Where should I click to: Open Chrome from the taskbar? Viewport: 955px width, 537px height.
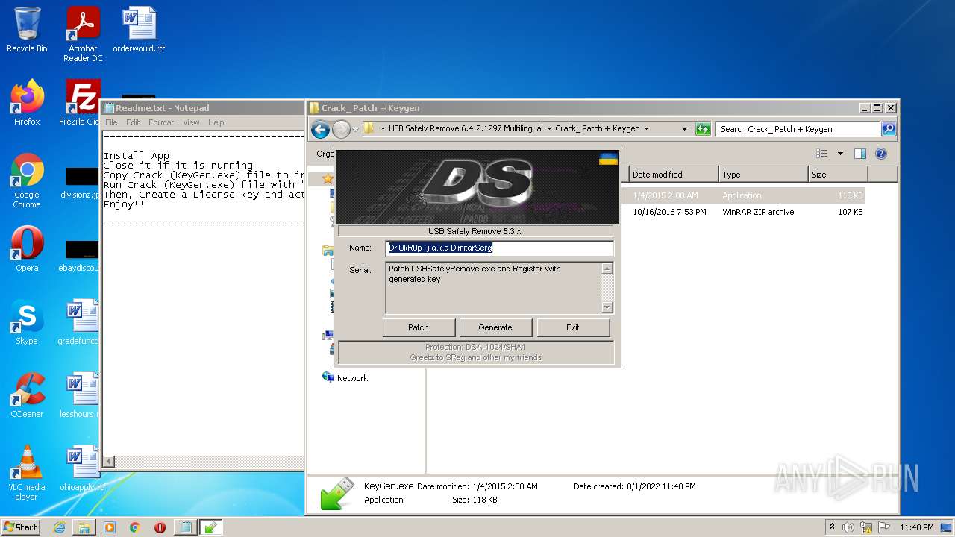tap(135, 527)
